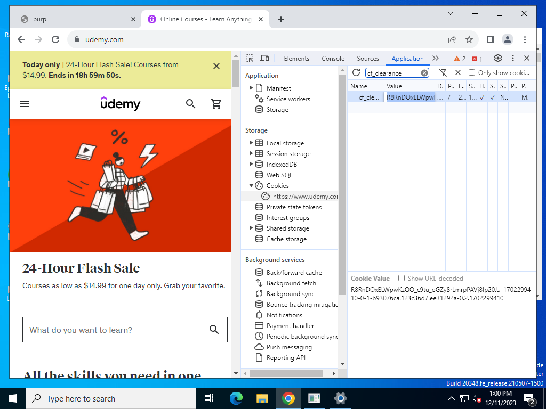Open DevTools three-dot customize menu

coord(512,58)
